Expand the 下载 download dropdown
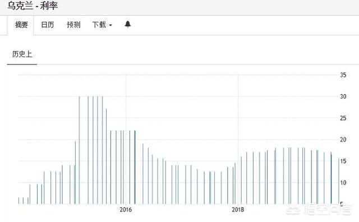 tap(102, 25)
